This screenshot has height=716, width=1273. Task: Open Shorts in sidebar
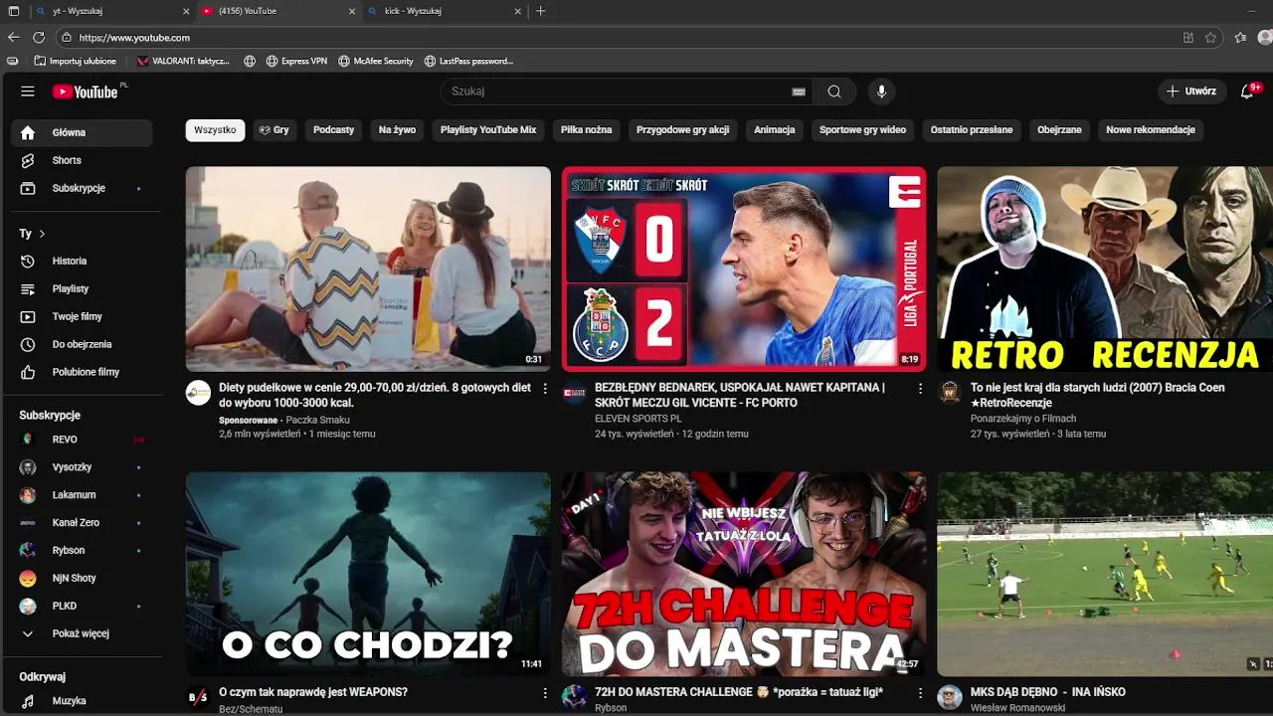82,160
